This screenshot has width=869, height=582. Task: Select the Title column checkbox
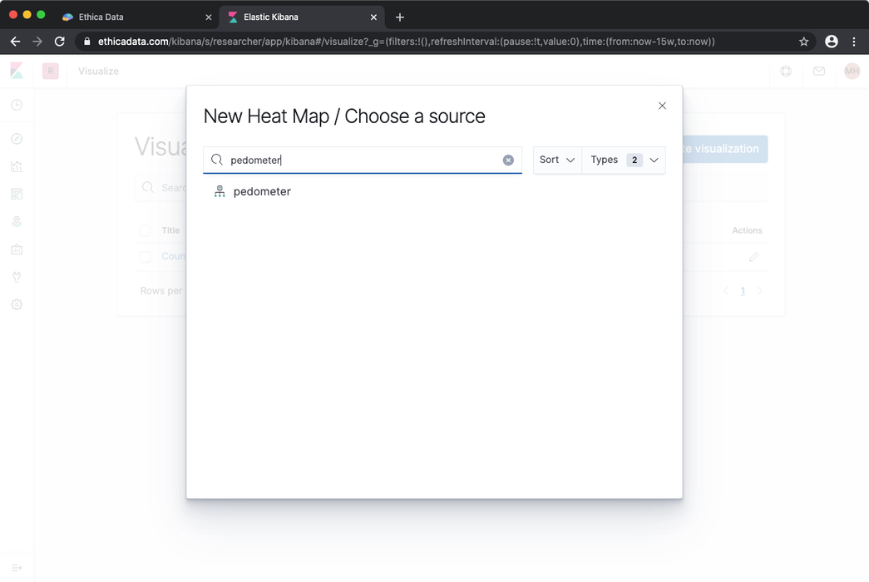click(145, 230)
